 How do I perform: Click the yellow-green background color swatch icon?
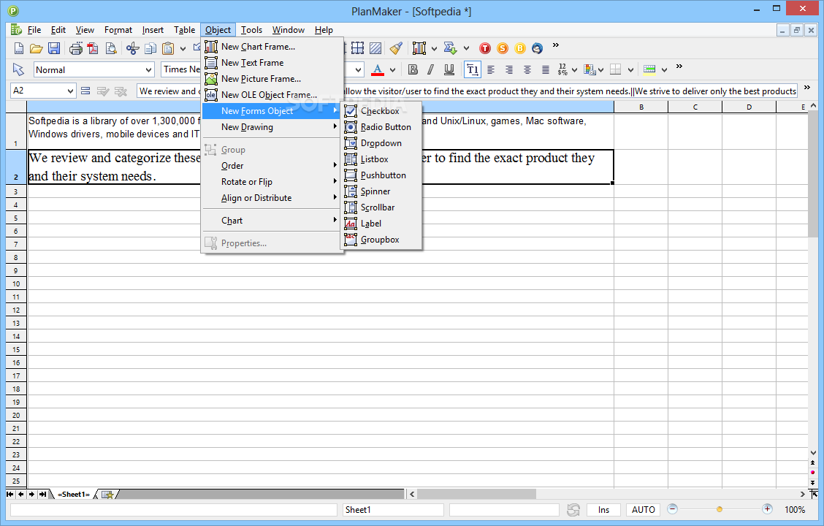click(649, 69)
